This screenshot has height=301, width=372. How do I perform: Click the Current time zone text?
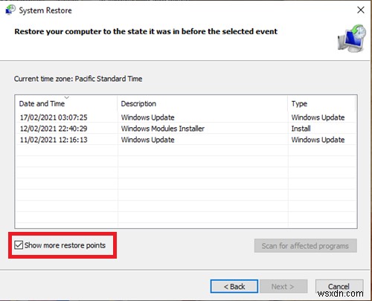click(78, 79)
